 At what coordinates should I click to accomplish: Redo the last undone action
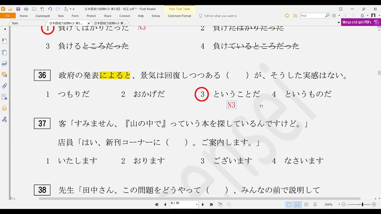[x=58, y=9]
